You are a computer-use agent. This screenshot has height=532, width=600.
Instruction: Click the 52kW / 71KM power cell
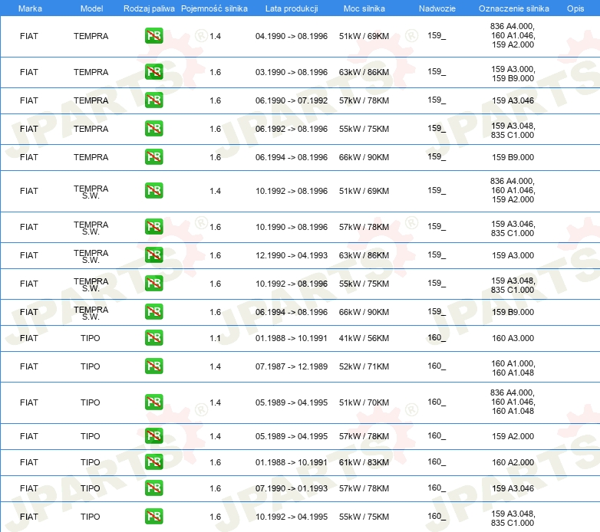pos(364,366)
